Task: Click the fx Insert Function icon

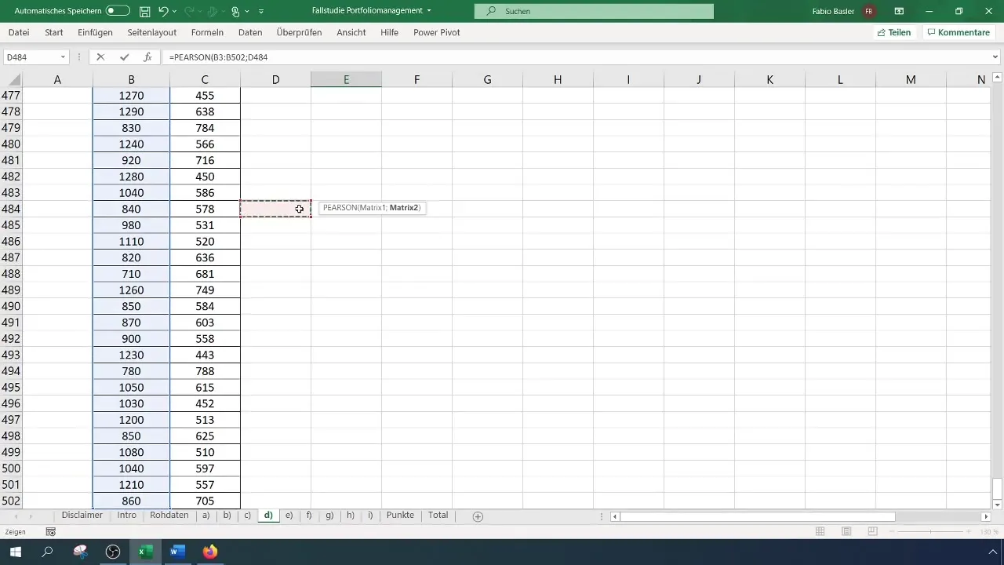Action: click(147, 57)
